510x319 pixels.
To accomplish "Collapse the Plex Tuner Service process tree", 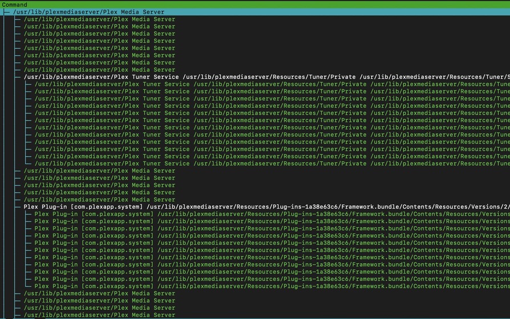I will point(18,77).
